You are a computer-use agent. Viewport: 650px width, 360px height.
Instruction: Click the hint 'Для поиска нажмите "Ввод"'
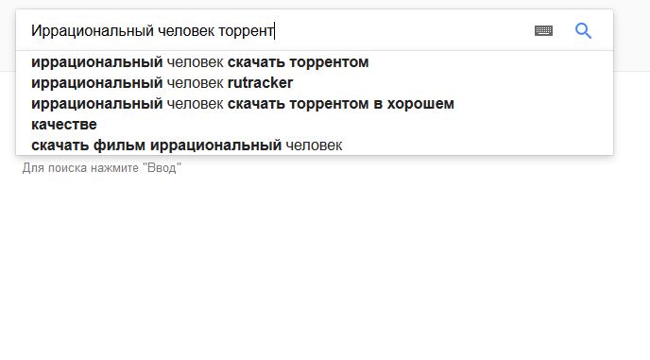pyautogui.click(x=102, y=168)
